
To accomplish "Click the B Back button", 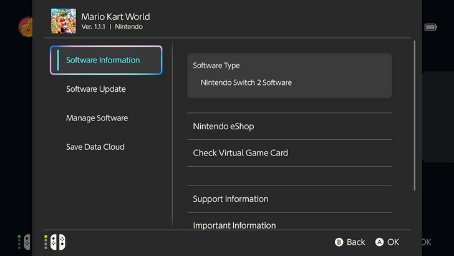I will tap(350, 242).
